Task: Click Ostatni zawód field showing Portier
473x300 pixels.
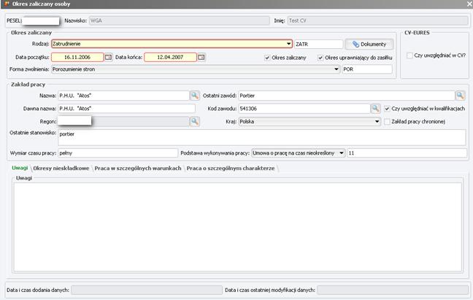Action: pyautogui.click(x=347, y=96)
